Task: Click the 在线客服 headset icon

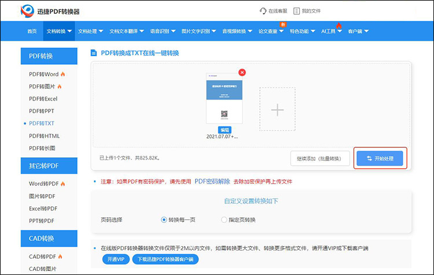Action: point(263,11)
